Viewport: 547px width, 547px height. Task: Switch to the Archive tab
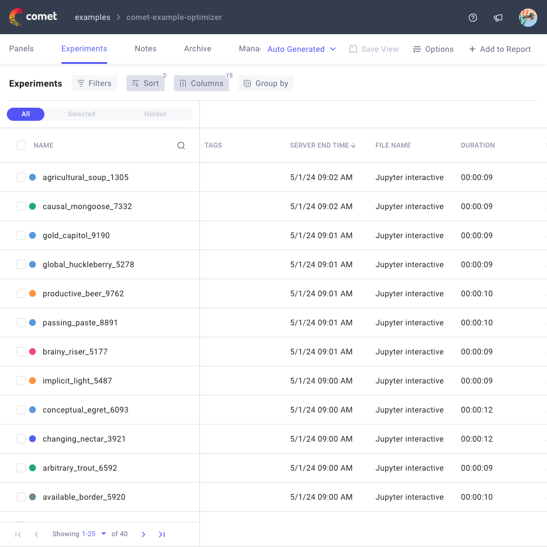coord(197,48)
